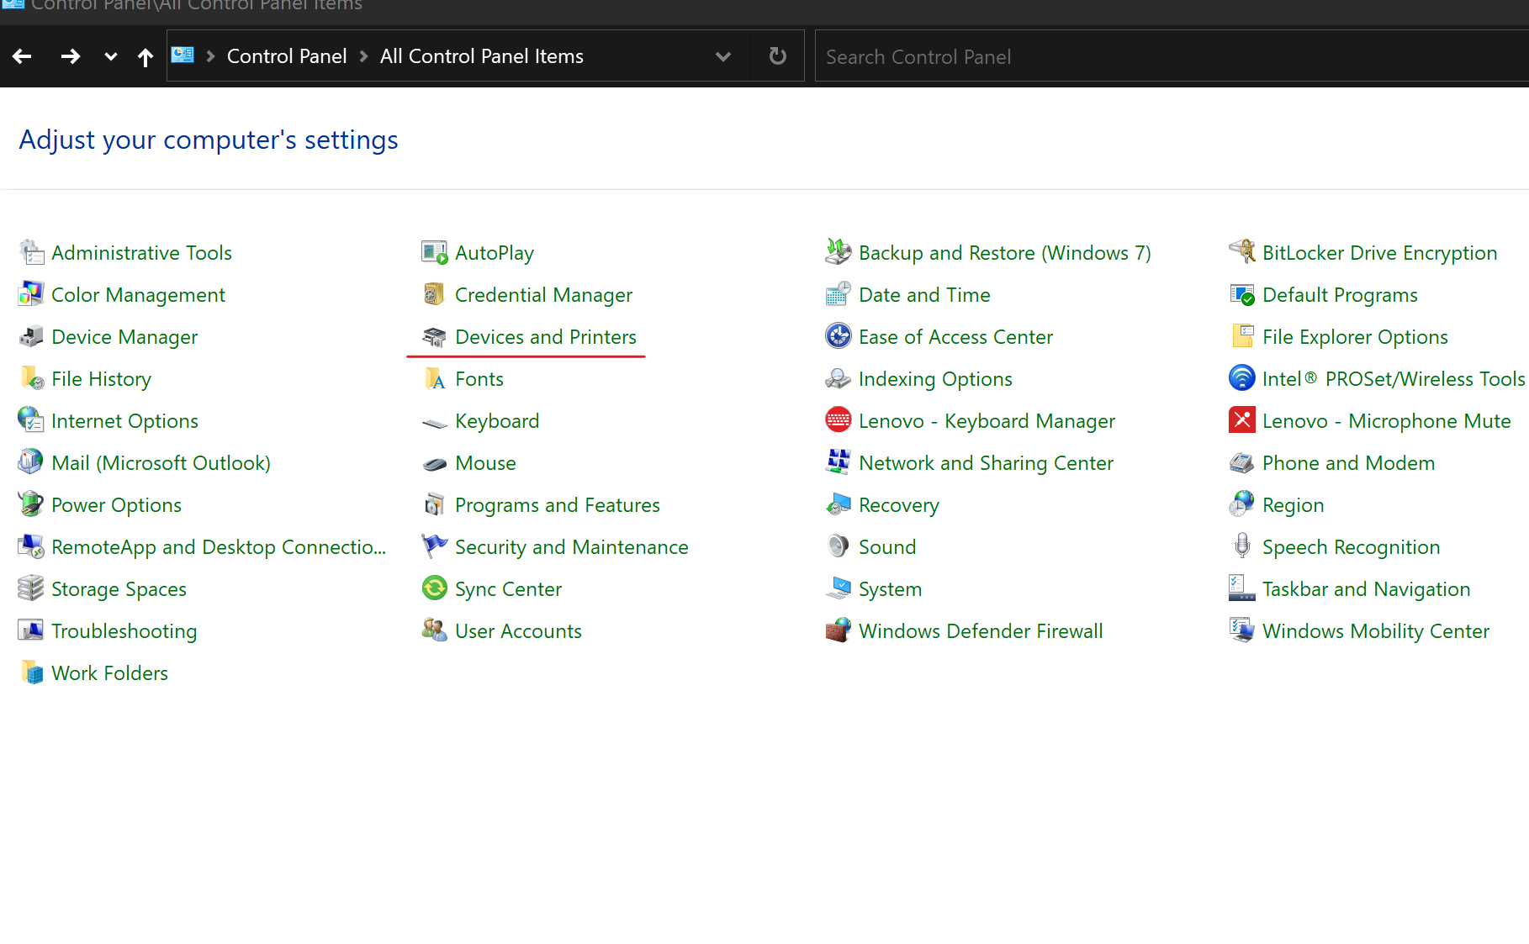Open Backup and Restore (Windows 7)
This screenshot has width=1529, height=944.
point(1005,252)
